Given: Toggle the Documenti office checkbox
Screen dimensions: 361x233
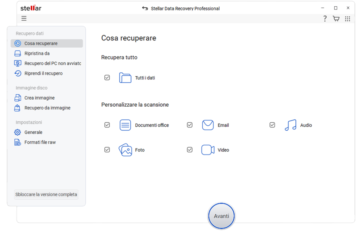Looking at the screenshot, I should click(x=107, y=125).
